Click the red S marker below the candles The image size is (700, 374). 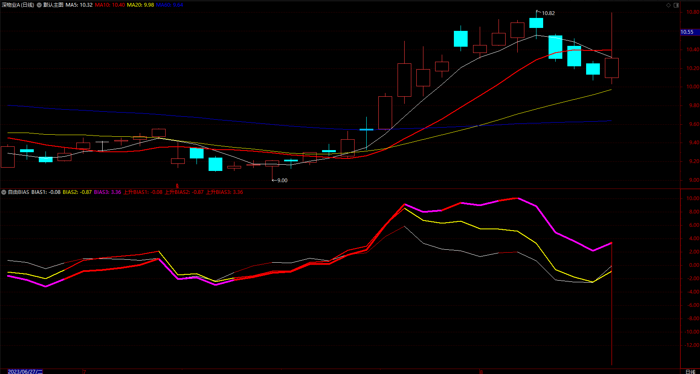(x=177, y=186)
